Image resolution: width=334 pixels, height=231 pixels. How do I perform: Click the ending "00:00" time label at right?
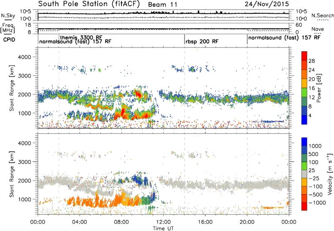click(x=289, y=222)
